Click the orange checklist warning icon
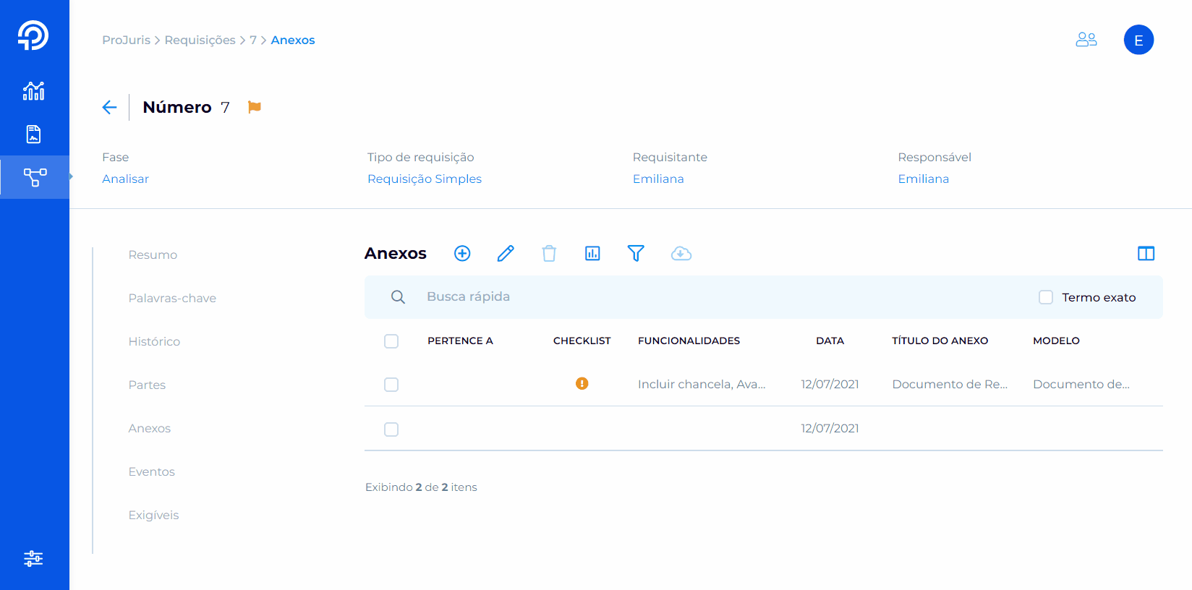 coord(582,384)
